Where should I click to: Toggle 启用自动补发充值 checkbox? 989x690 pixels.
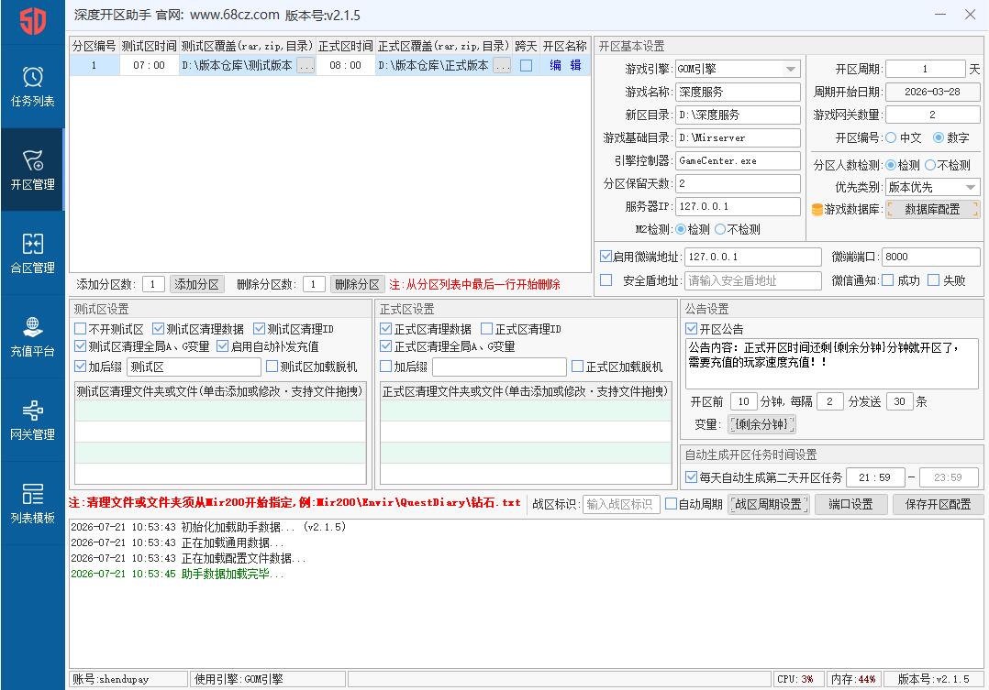tap(222, 346)
